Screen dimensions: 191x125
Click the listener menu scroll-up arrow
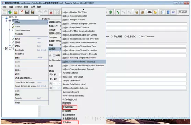[x=84, y=9]
